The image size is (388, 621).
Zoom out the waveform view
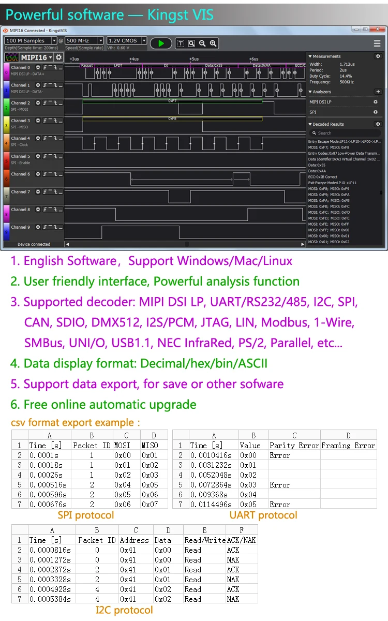click(202, 43)
